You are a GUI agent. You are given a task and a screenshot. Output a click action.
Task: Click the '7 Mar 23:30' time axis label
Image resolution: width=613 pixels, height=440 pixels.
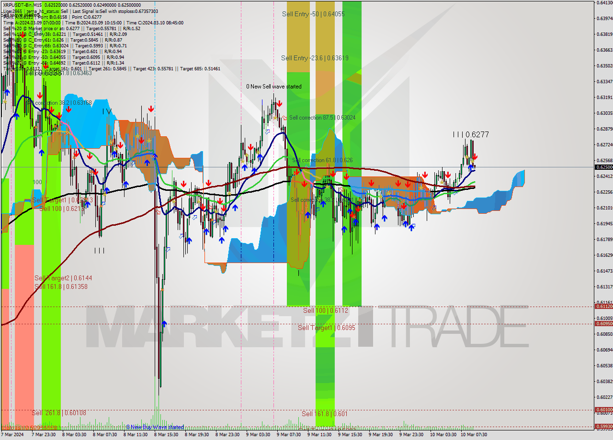pyautogui.click(x=44, y=435)
